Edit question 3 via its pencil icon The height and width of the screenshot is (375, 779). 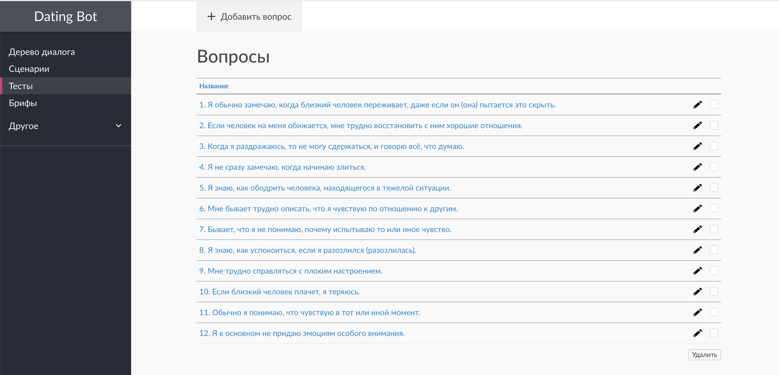pyautogui.click(x=697, y=146)
